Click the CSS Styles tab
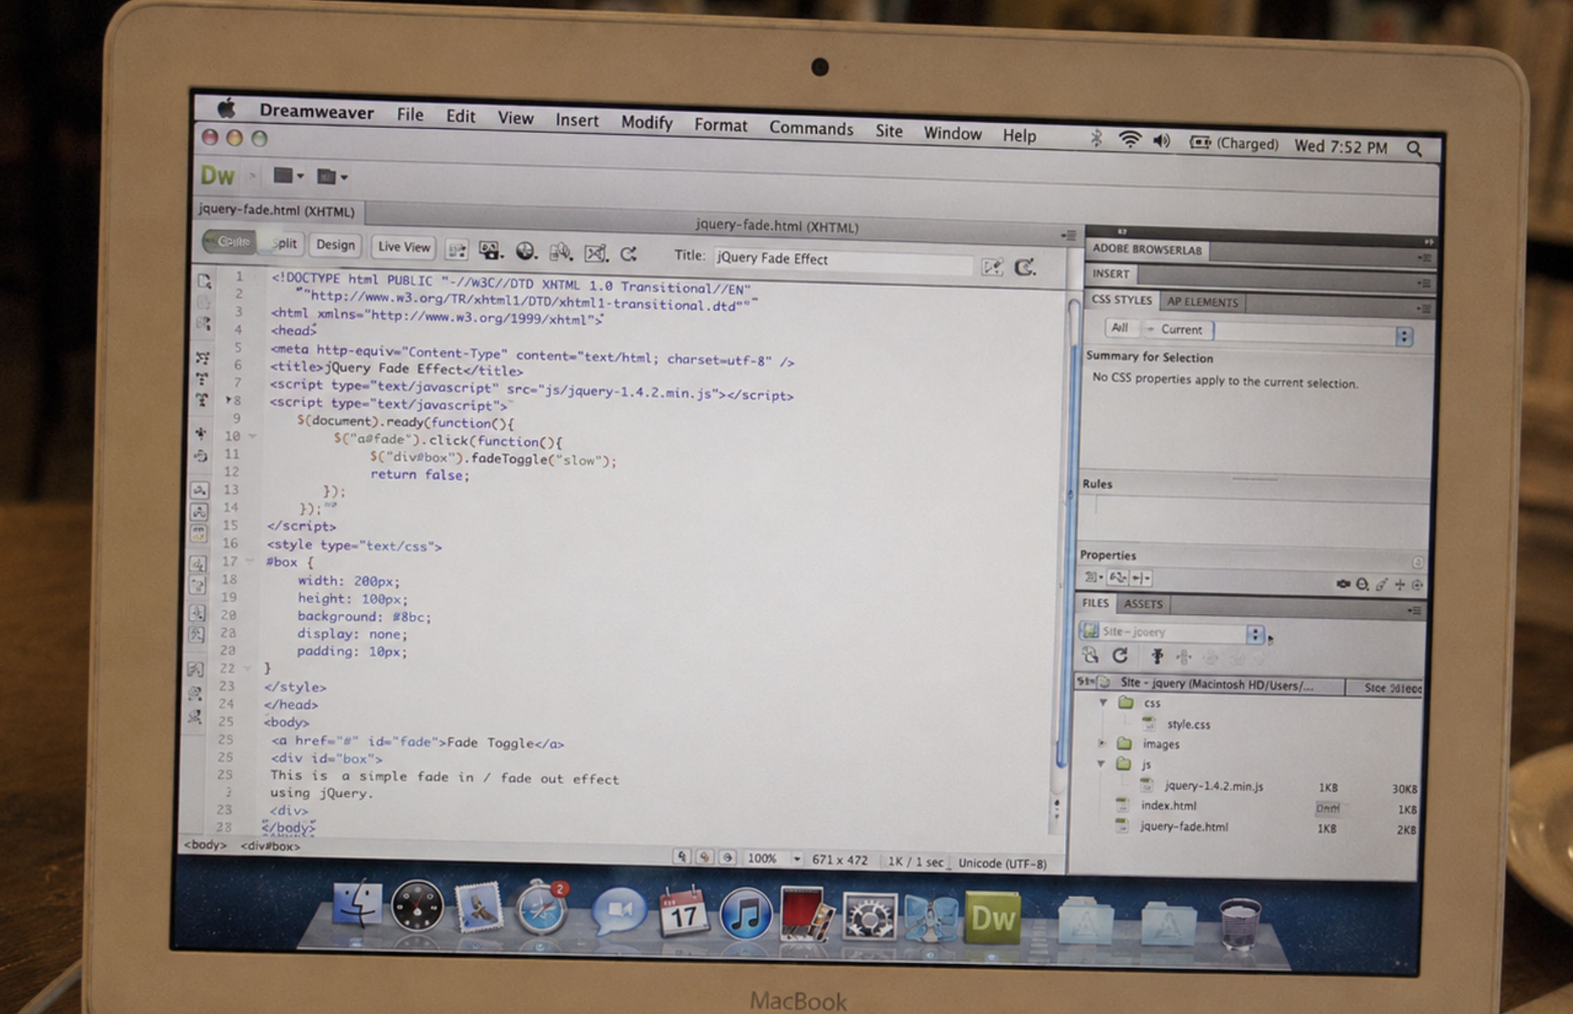Viewport: 1573px width, 1014px height. (1121, 300)
